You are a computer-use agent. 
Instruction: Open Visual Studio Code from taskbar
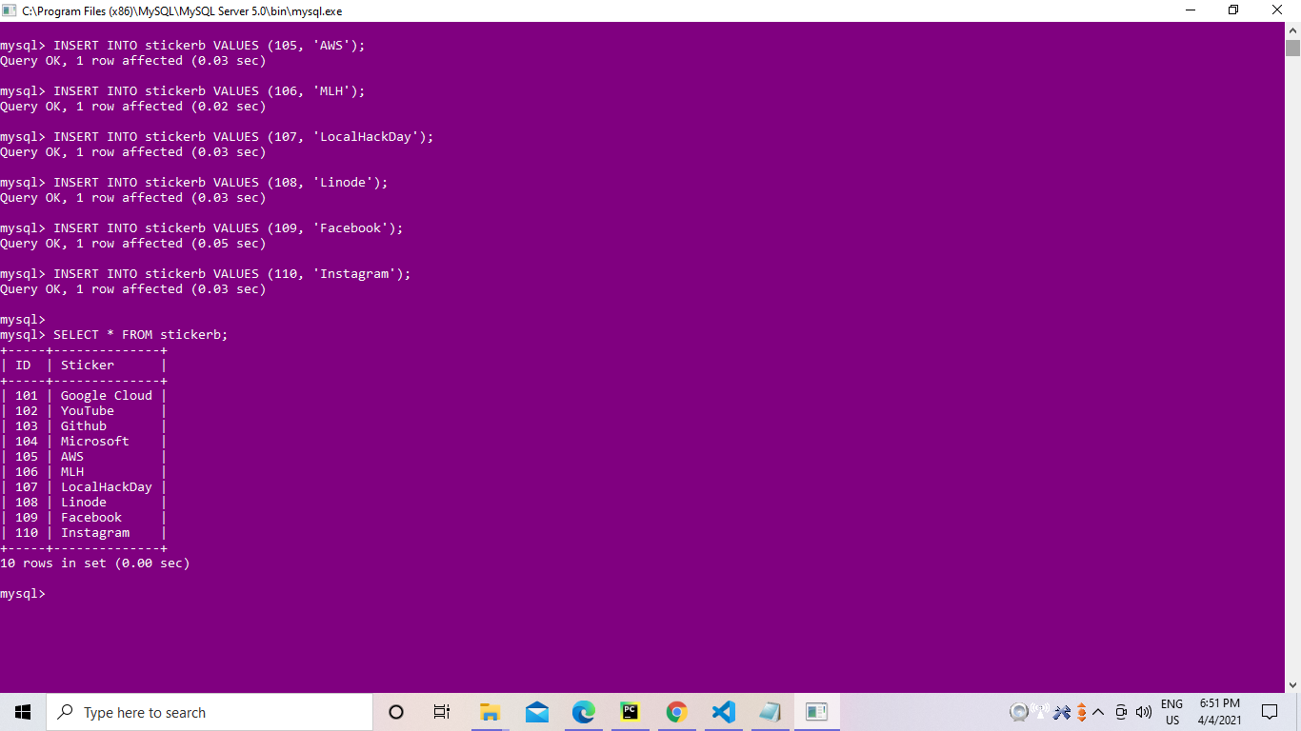coord(723,712)
